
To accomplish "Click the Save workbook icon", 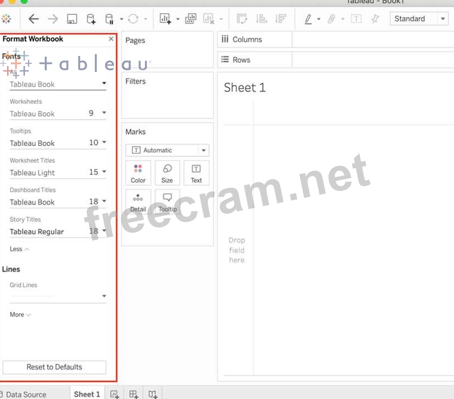I will 72,19.
